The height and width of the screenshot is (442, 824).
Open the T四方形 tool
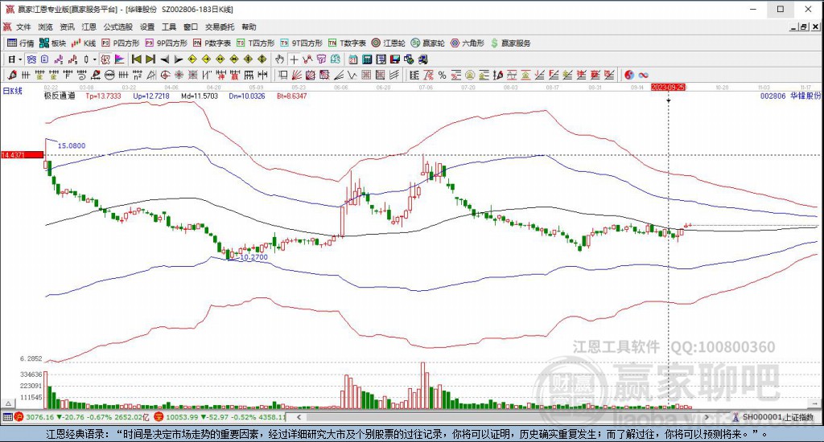pyautogui.click(x=255, y=43)
